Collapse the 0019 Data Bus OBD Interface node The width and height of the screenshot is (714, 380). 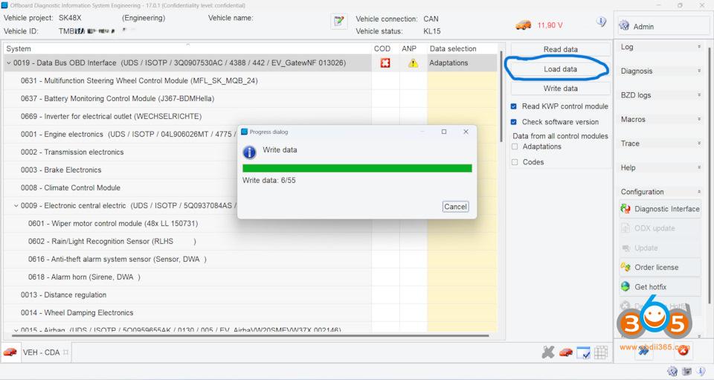pyautogui.click(x=9, y=63)
